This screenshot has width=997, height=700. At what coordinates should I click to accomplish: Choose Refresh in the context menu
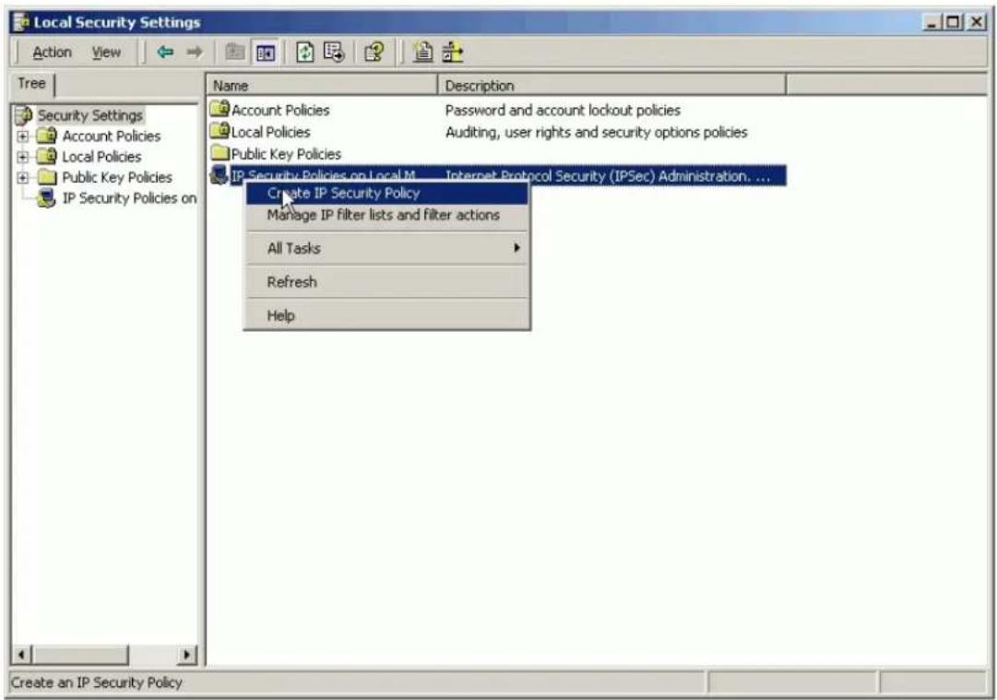click(387, 281)
